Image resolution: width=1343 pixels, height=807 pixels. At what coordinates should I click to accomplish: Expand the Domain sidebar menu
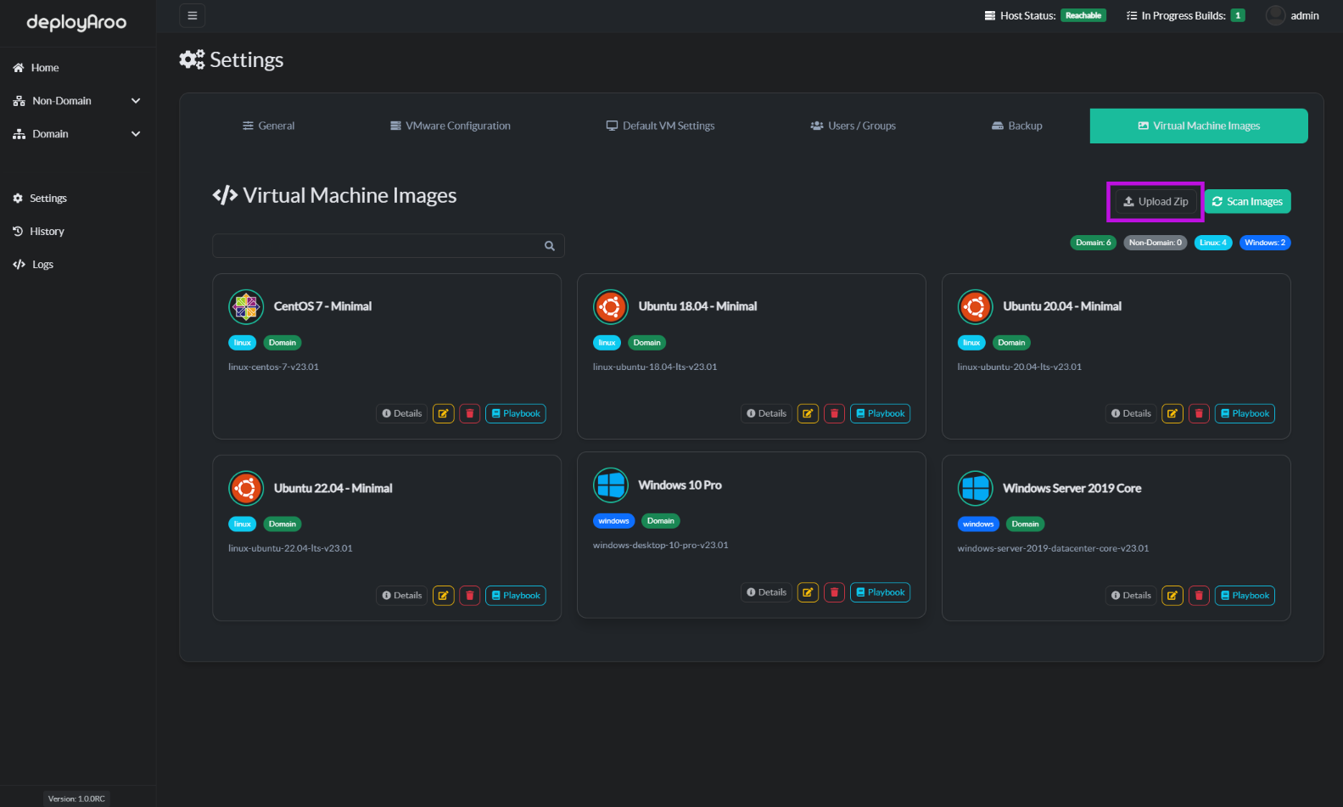pos(77,134)
